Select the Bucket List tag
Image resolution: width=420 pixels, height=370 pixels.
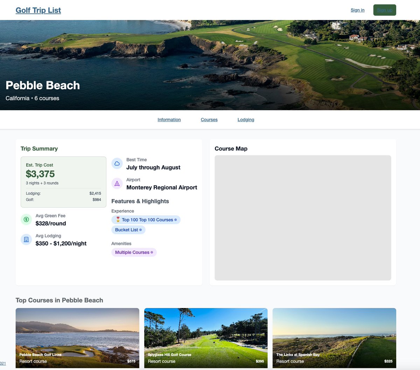click(x=128, y=230)
